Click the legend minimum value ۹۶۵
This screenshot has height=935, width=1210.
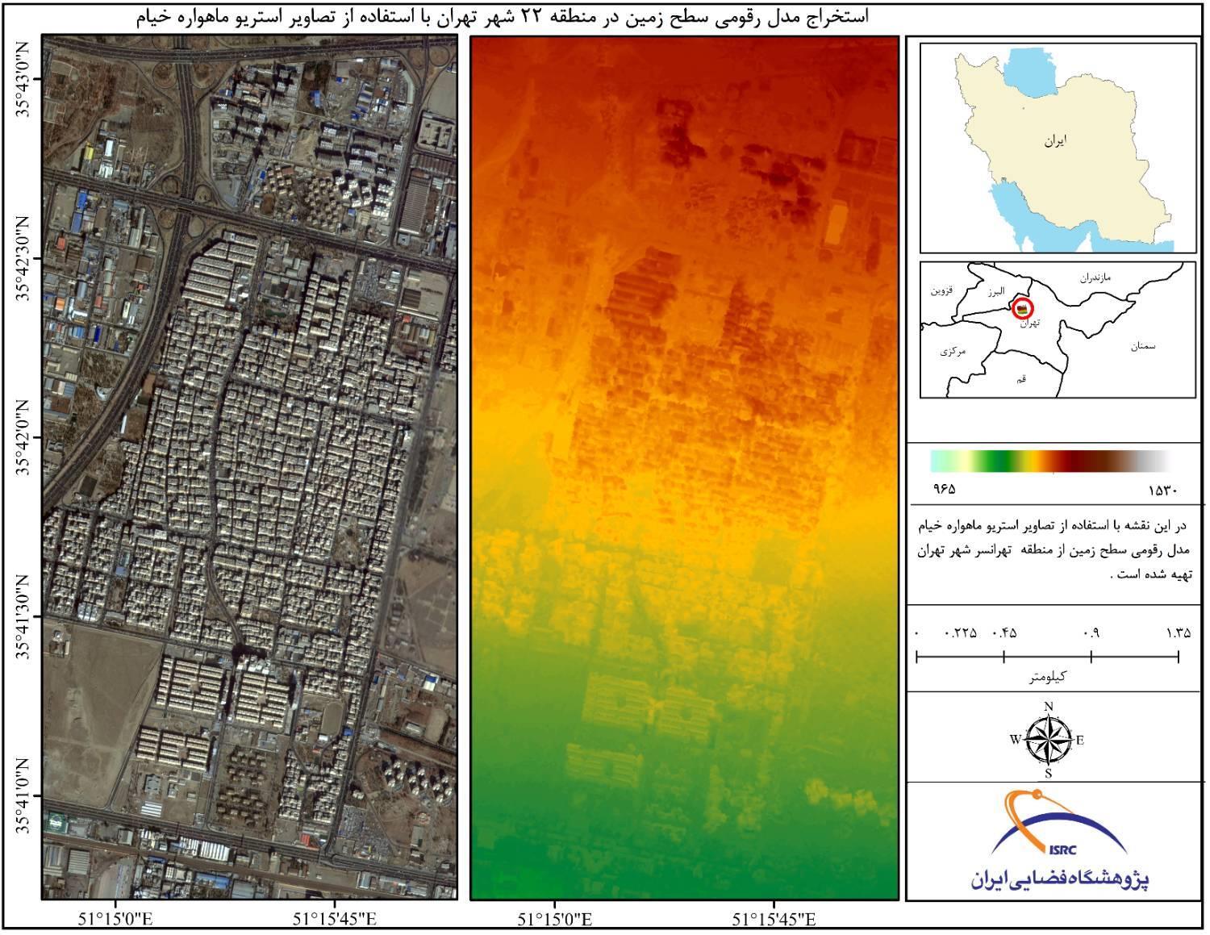click(944, 490)
